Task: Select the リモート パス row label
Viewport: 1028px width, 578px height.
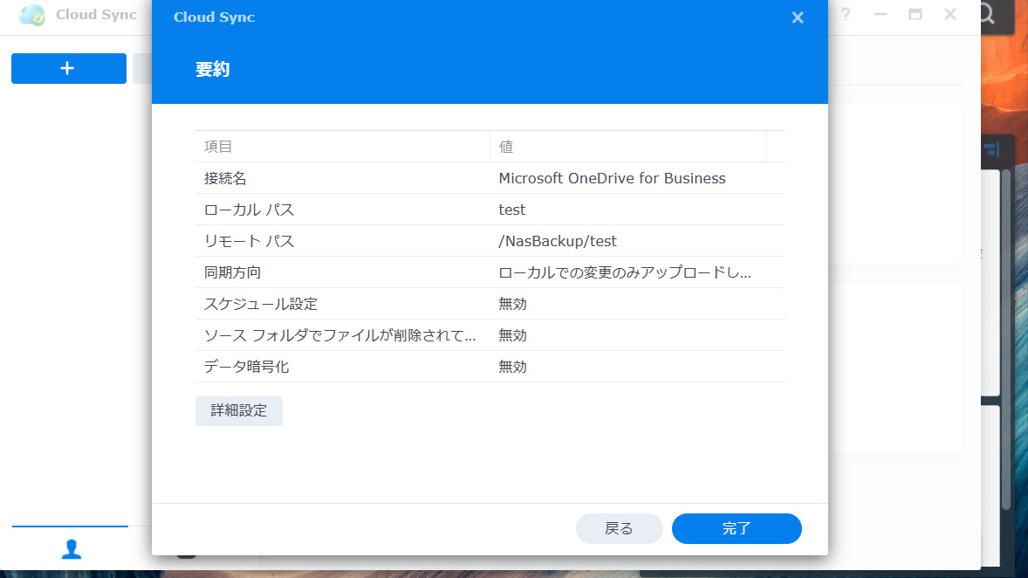Action: point(249,241)
